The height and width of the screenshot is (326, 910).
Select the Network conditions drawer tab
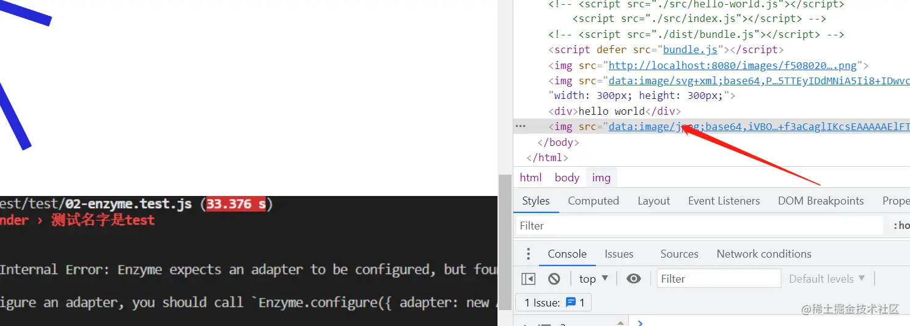pos(764,254)
